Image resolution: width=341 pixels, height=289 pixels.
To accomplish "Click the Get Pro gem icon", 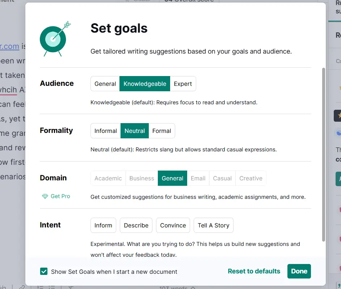I will click(45, 196).
